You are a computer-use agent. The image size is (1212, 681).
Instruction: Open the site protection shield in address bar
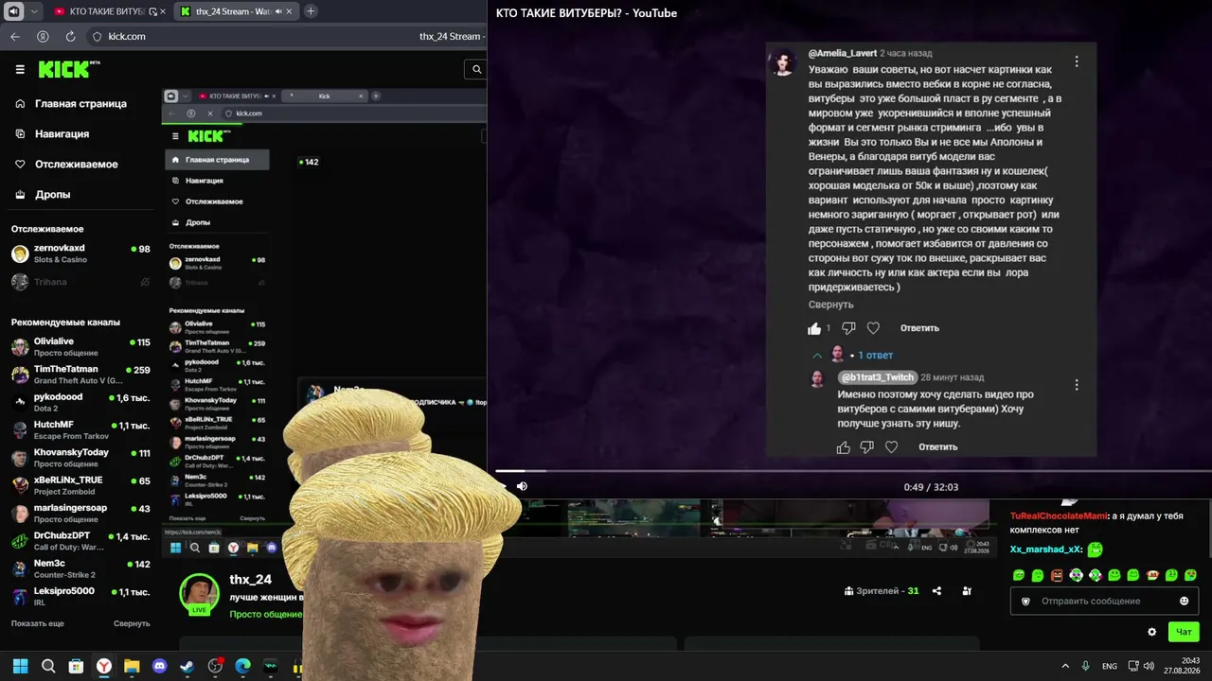coord(96,37)
